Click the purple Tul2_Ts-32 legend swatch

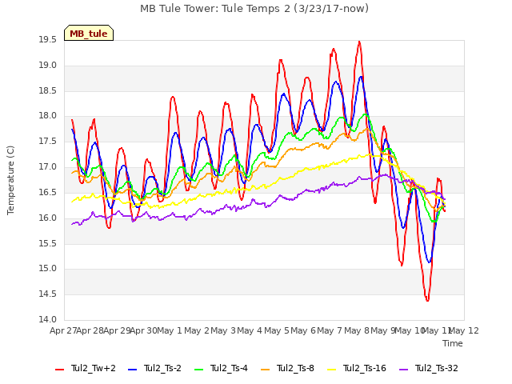(x=403, y=370)
